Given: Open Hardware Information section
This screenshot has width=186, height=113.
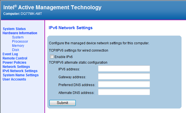Looking at the screenshot, I should pyautogui.click(x=20, y=33).
